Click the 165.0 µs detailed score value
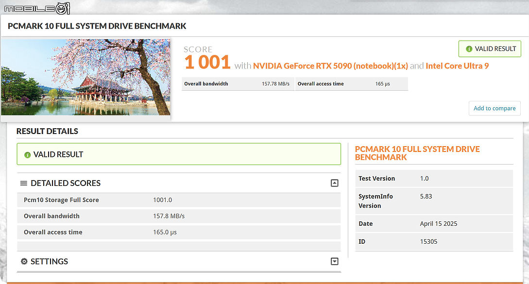The image size is (529, 284). [x=165, y=233]
